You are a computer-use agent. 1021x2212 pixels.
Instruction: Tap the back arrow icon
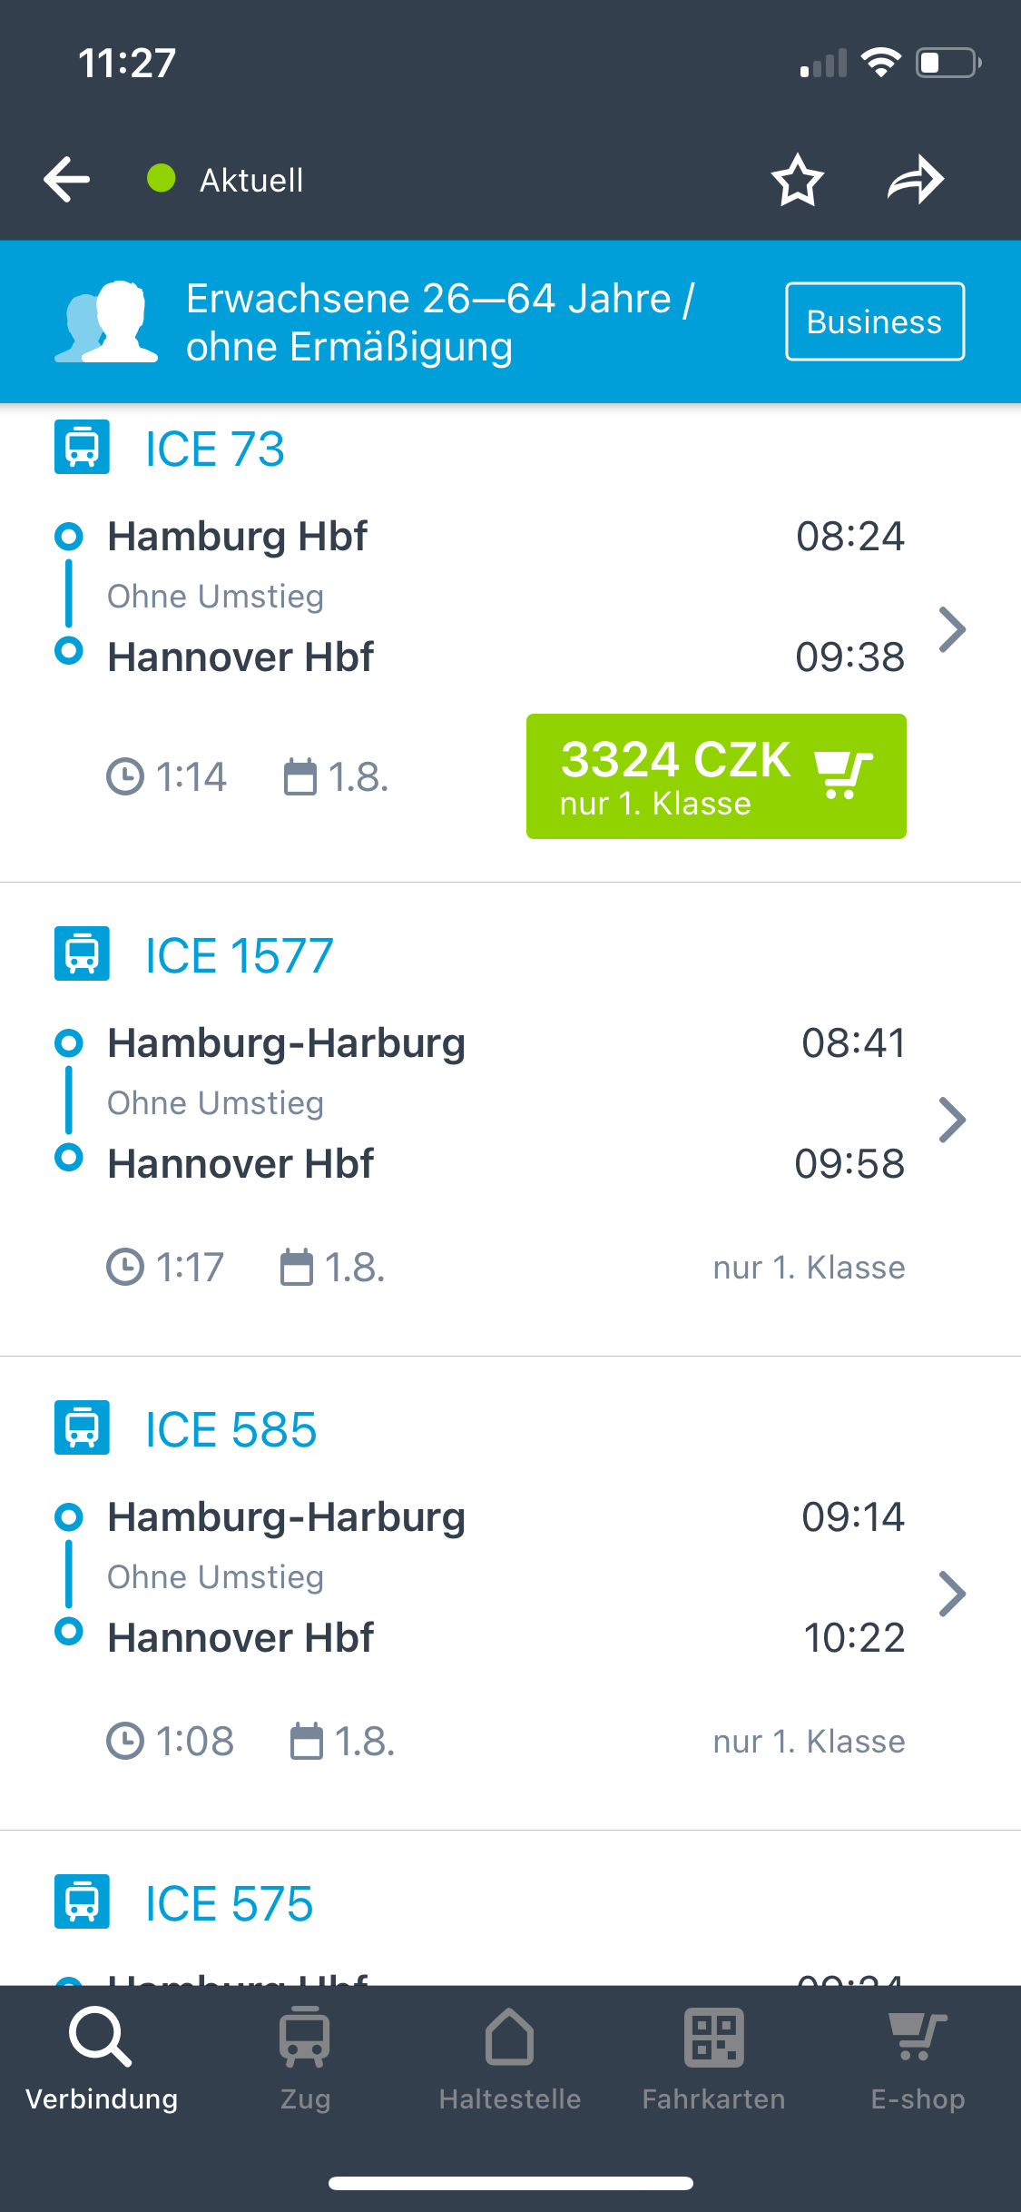click(67, 179)
